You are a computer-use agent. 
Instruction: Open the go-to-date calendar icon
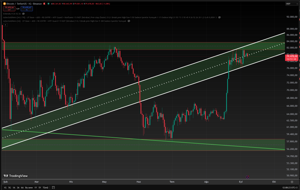(53, 187)
